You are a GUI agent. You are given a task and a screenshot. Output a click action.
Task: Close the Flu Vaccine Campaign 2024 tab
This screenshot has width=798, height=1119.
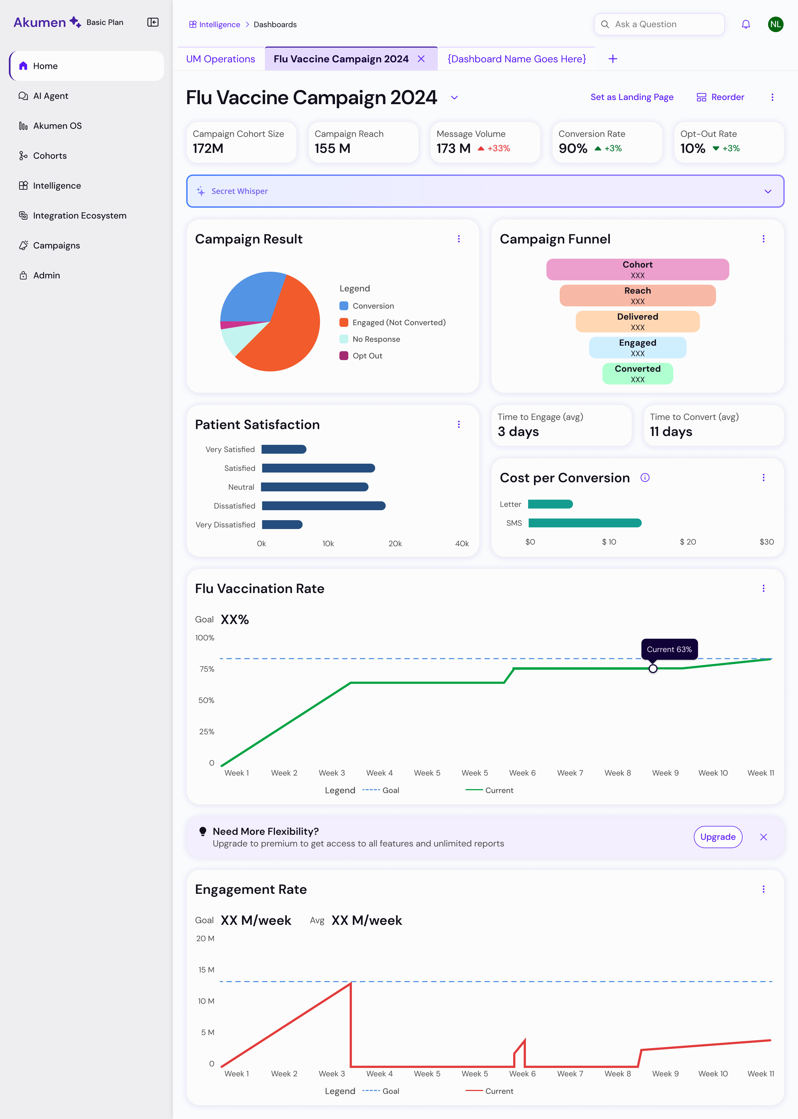tap(421, 59)
